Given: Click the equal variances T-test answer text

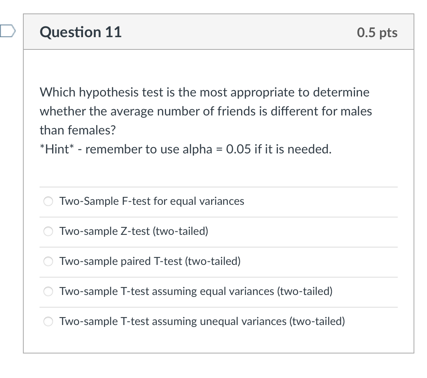Looking at the screenshot, I should [196, 291].
